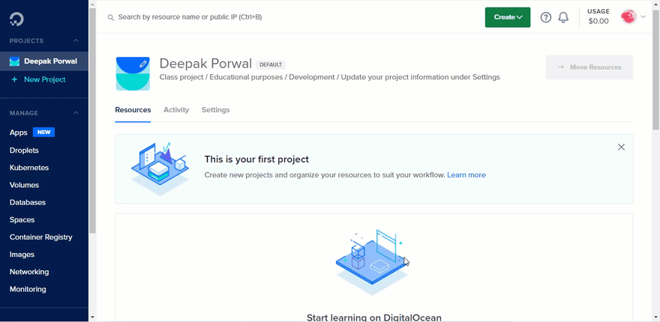This screenshot has width=660, height=322.
Task: Open the help question mark icon
Action: [x=546, y=17]
